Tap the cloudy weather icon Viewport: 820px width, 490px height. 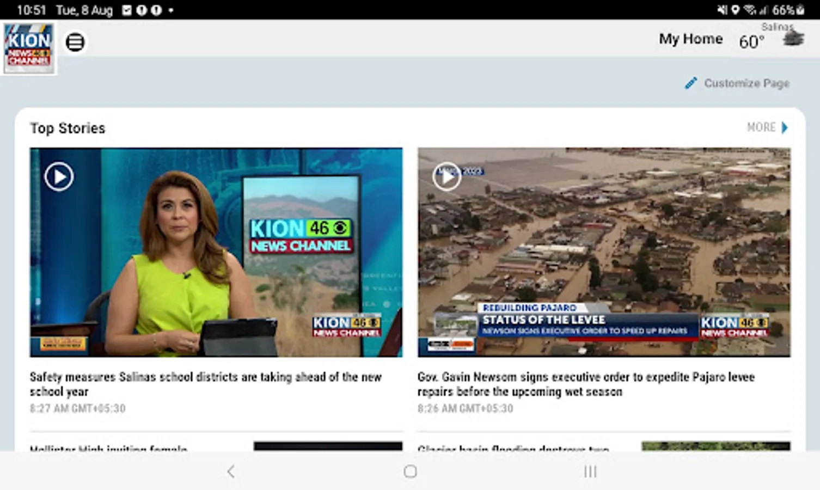(793, 39)
